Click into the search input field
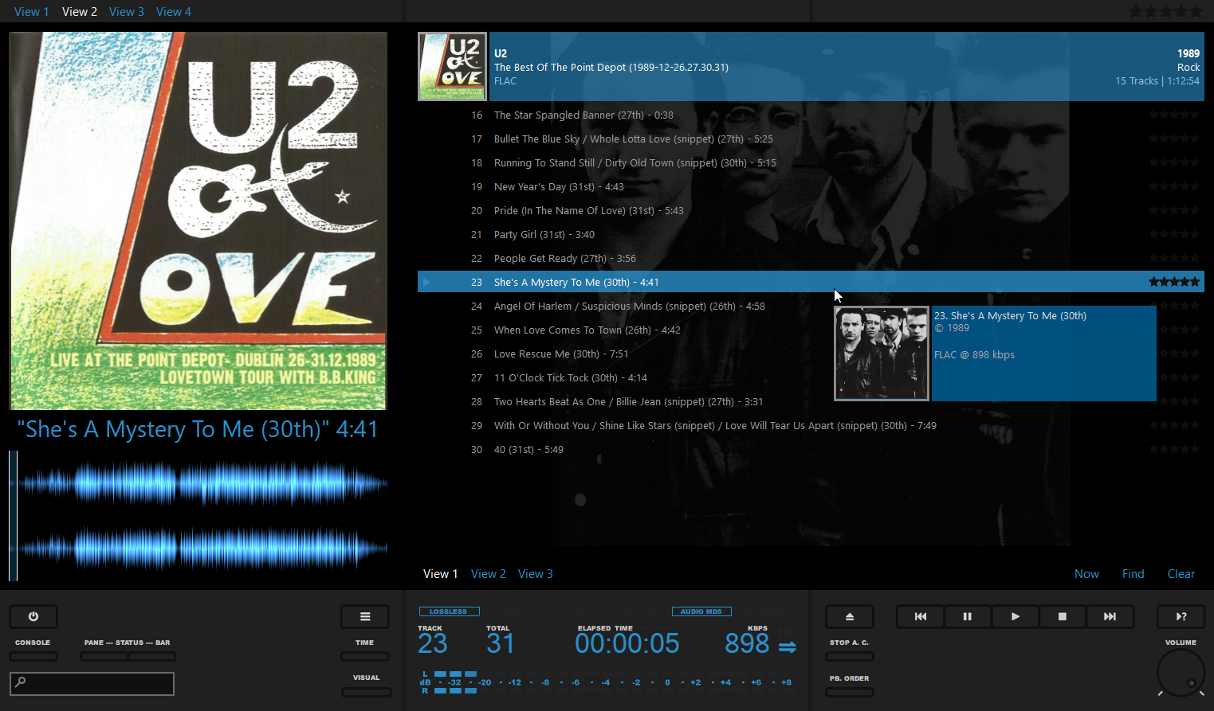Viewport: 1214px width, 711px height. click(x=92, y=683)
